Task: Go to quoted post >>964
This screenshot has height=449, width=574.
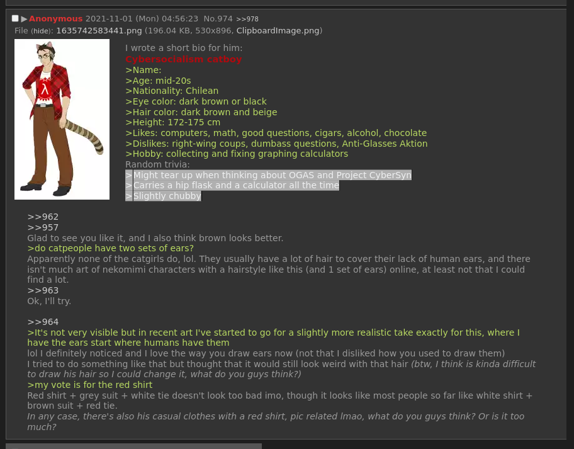Action: tap(43, 322)
